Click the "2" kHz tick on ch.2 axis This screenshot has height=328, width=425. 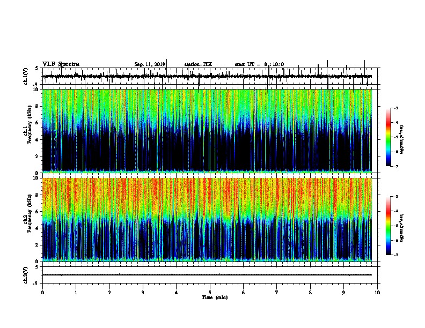38,245
